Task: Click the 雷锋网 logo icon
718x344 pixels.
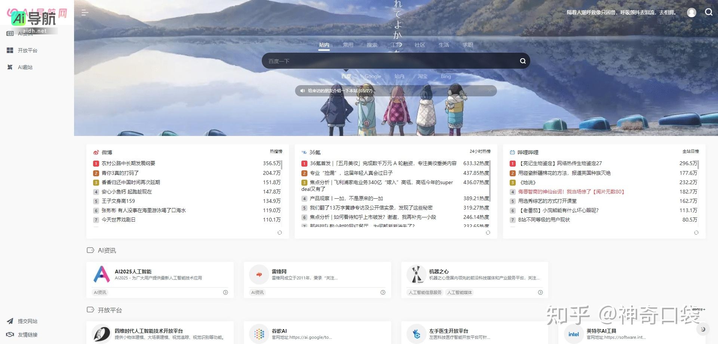Action: 259,275
